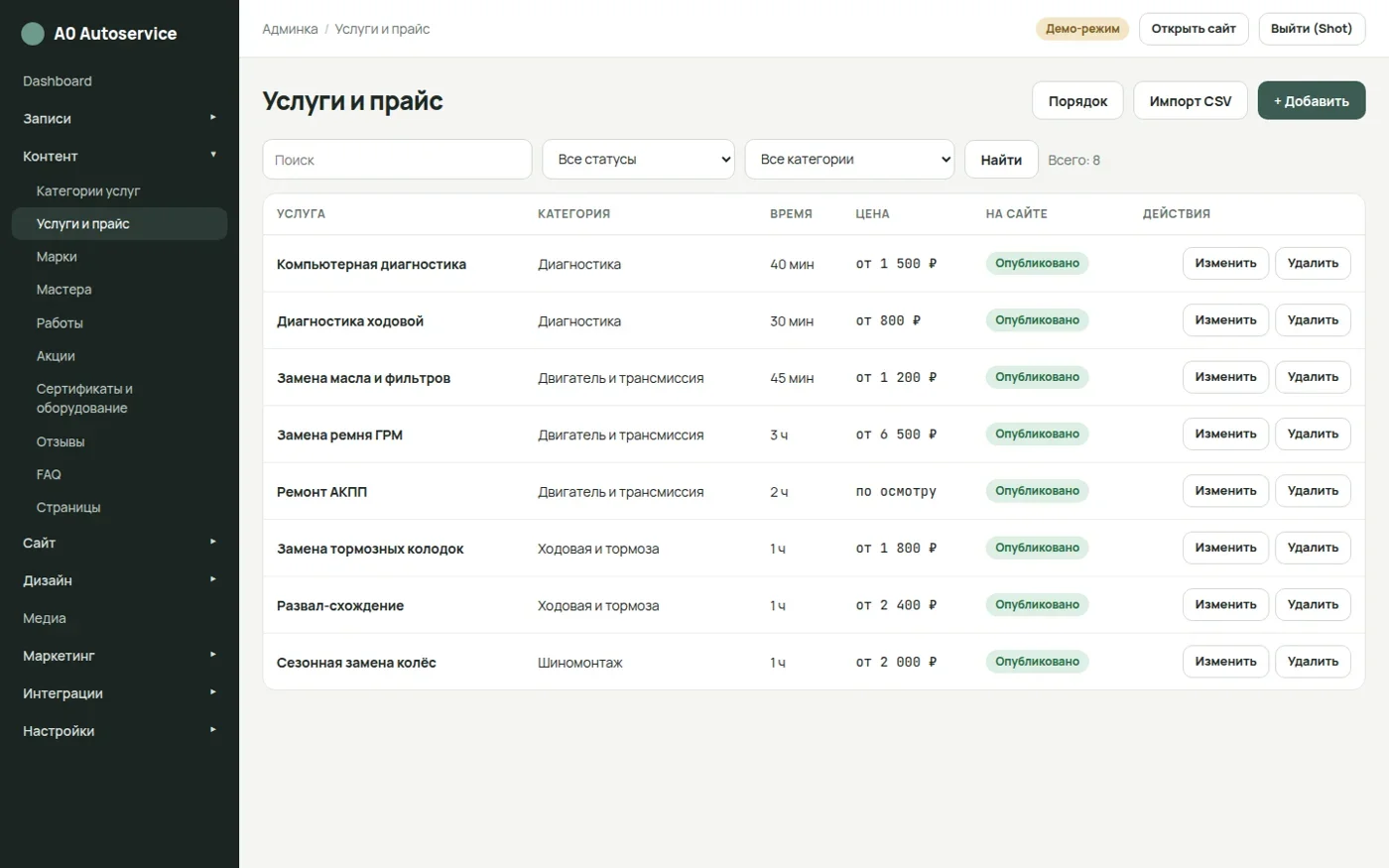Open Марки in the sidebar

[119, 257]
